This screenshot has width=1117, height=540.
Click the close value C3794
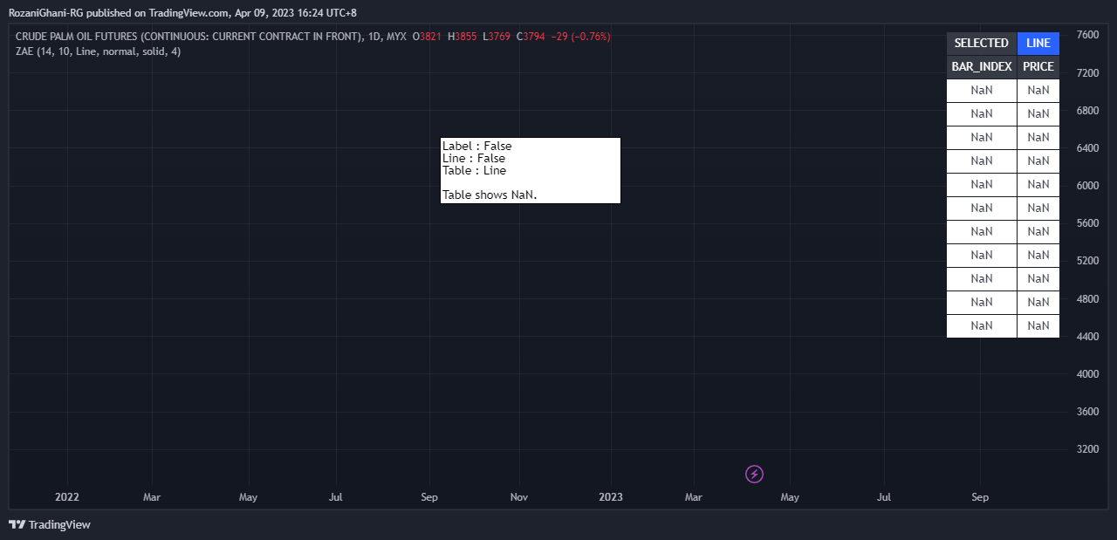click(x=531, y=37)
